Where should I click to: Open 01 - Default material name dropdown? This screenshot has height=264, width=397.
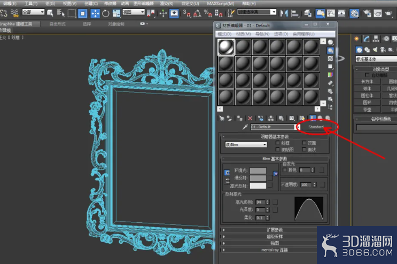298,127
